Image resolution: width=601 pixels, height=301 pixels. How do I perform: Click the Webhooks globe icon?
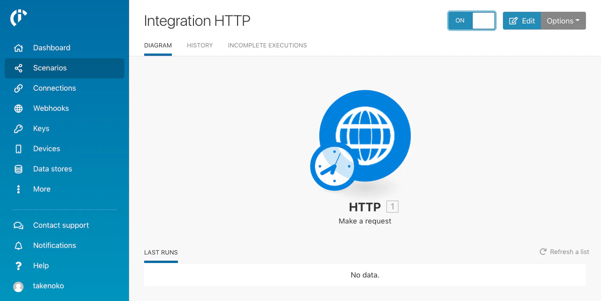[x=18, y=108]
